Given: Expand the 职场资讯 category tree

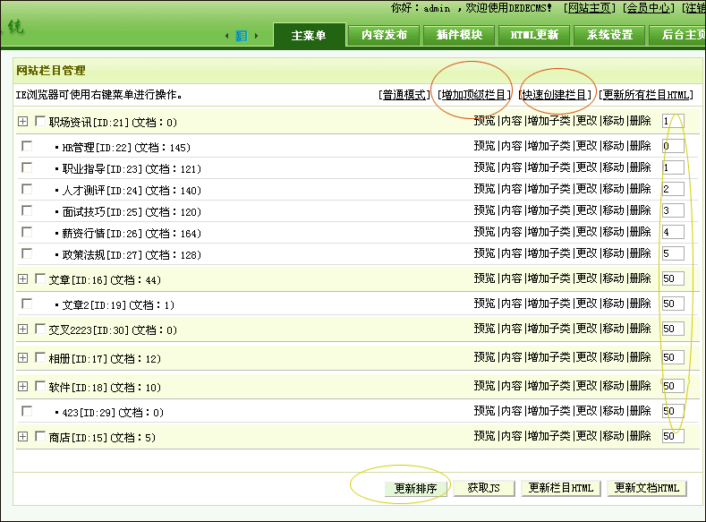Looking at the screenshot, I should point(23,122).
